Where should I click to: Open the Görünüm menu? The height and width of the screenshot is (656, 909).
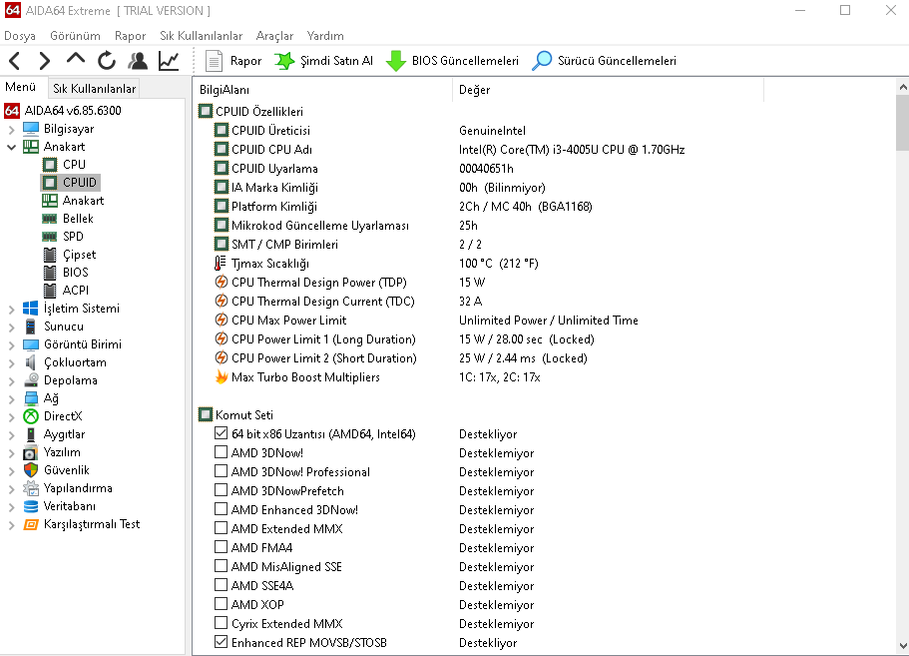(76, 36)
